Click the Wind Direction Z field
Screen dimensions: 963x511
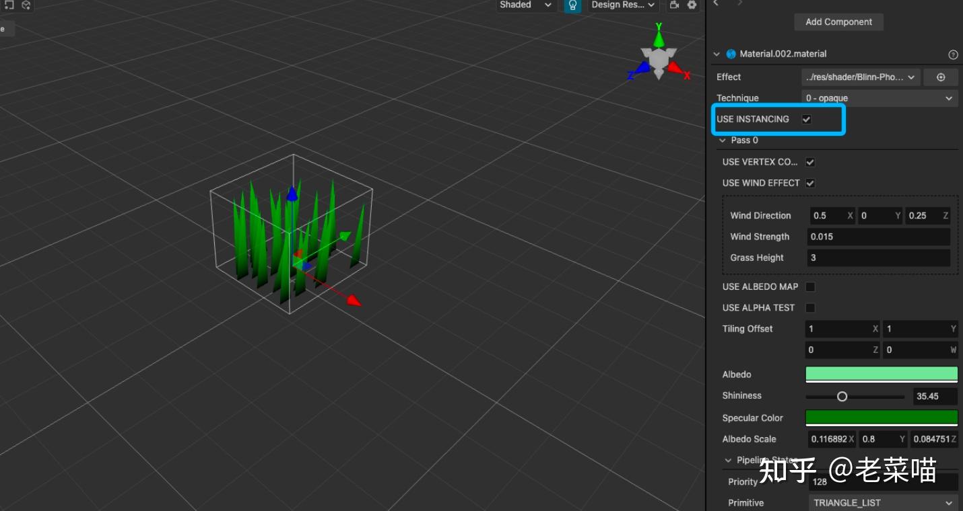tap(927, 216)
